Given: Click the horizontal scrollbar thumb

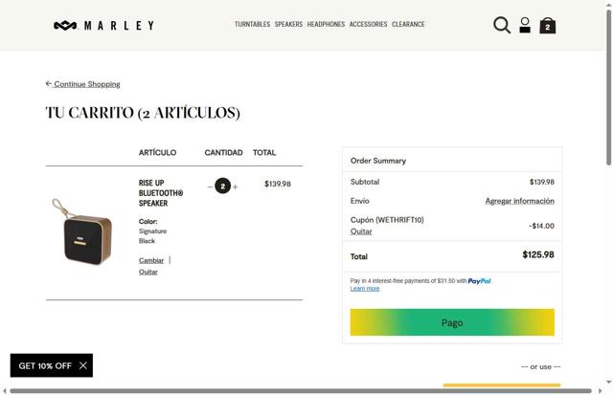Looking at the screenshot, I should click(x=301, y=391).
